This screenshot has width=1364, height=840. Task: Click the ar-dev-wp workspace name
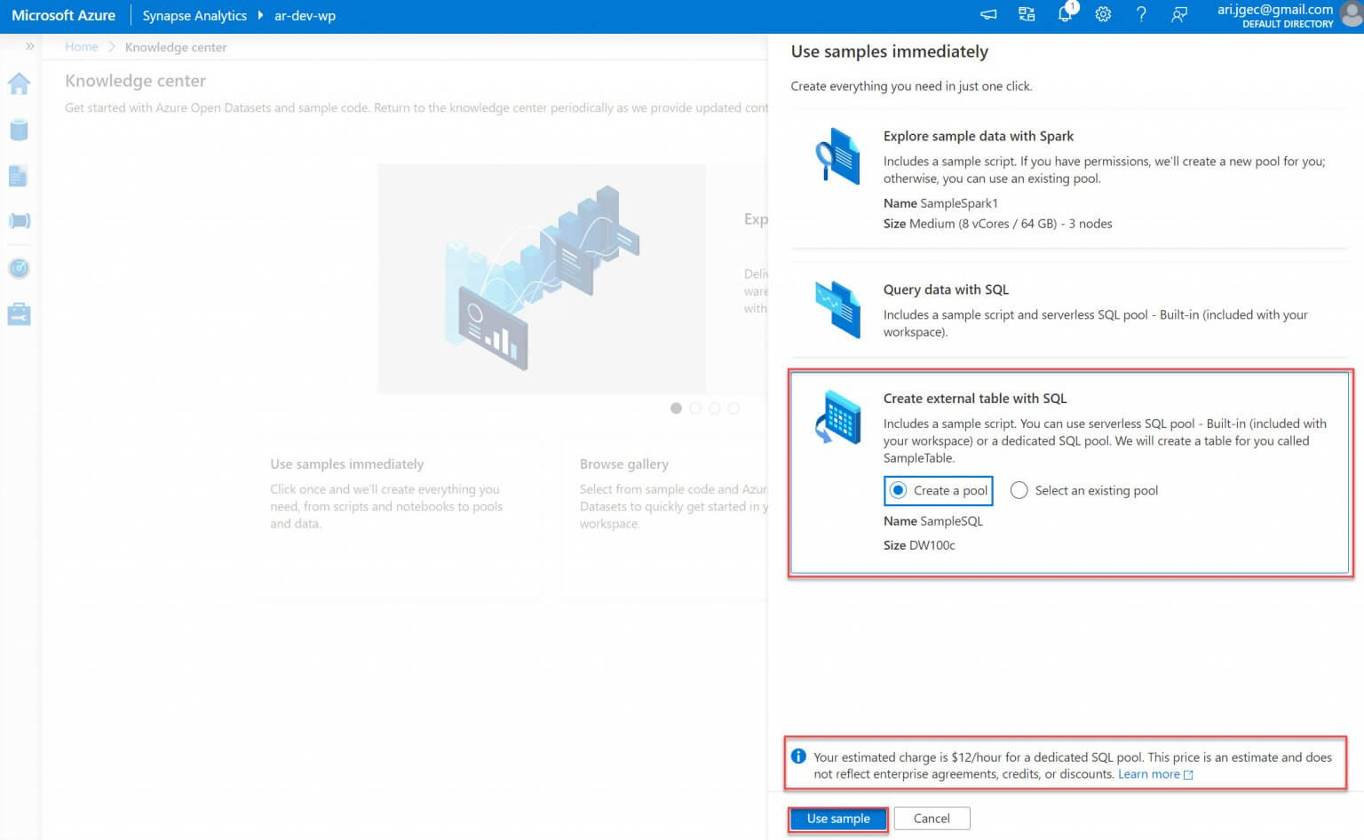[x=305, y=15]
